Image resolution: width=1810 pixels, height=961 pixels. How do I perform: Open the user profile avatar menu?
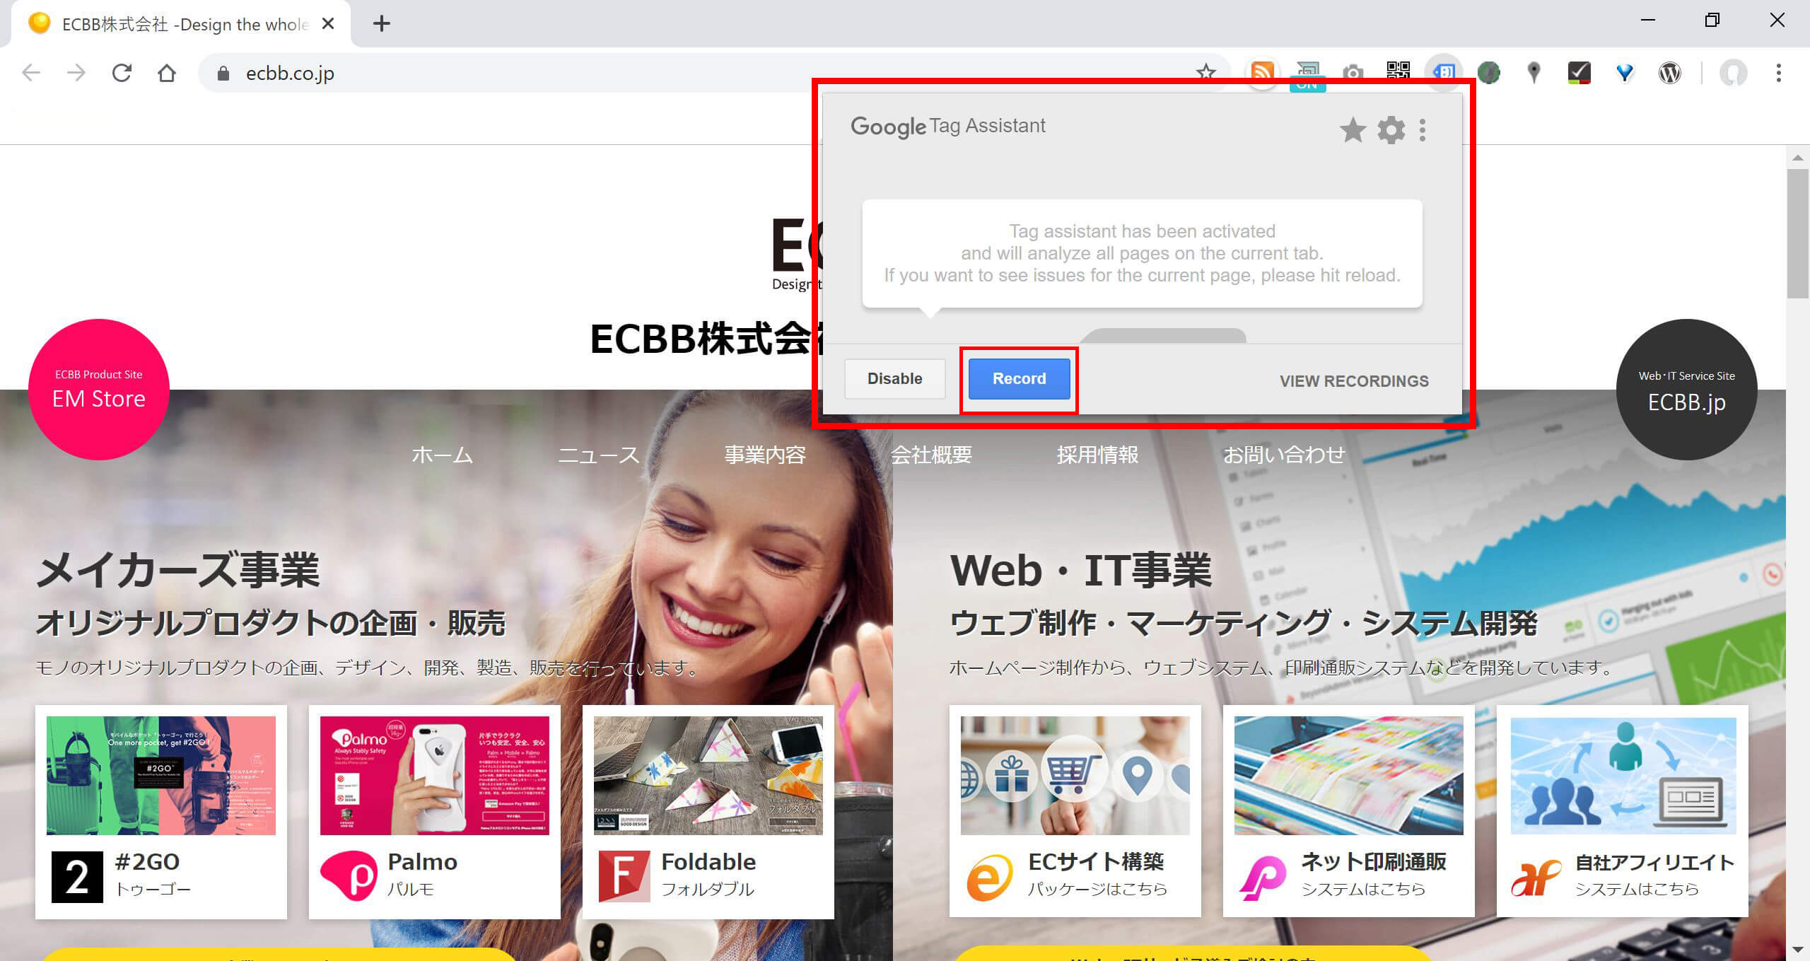point(1733,72)
